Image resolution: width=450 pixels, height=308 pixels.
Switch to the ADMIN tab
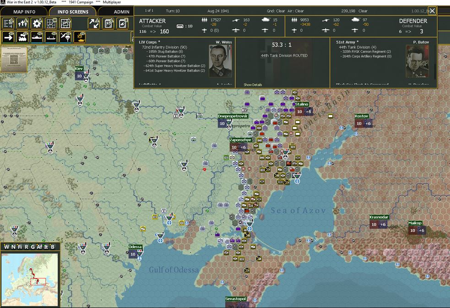(x=121, y=12)
